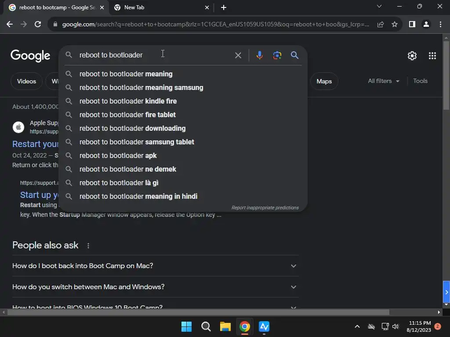The image size is (450, 337).
Task: Open the Chrome side panel
Action: pos(412,25)
